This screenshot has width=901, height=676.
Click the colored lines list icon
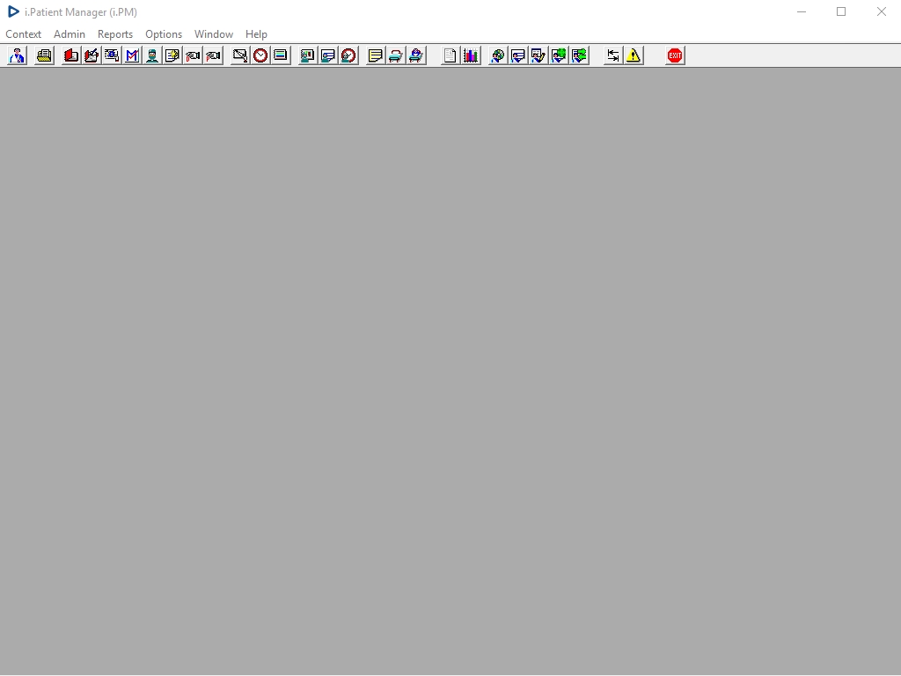(281, 55)
